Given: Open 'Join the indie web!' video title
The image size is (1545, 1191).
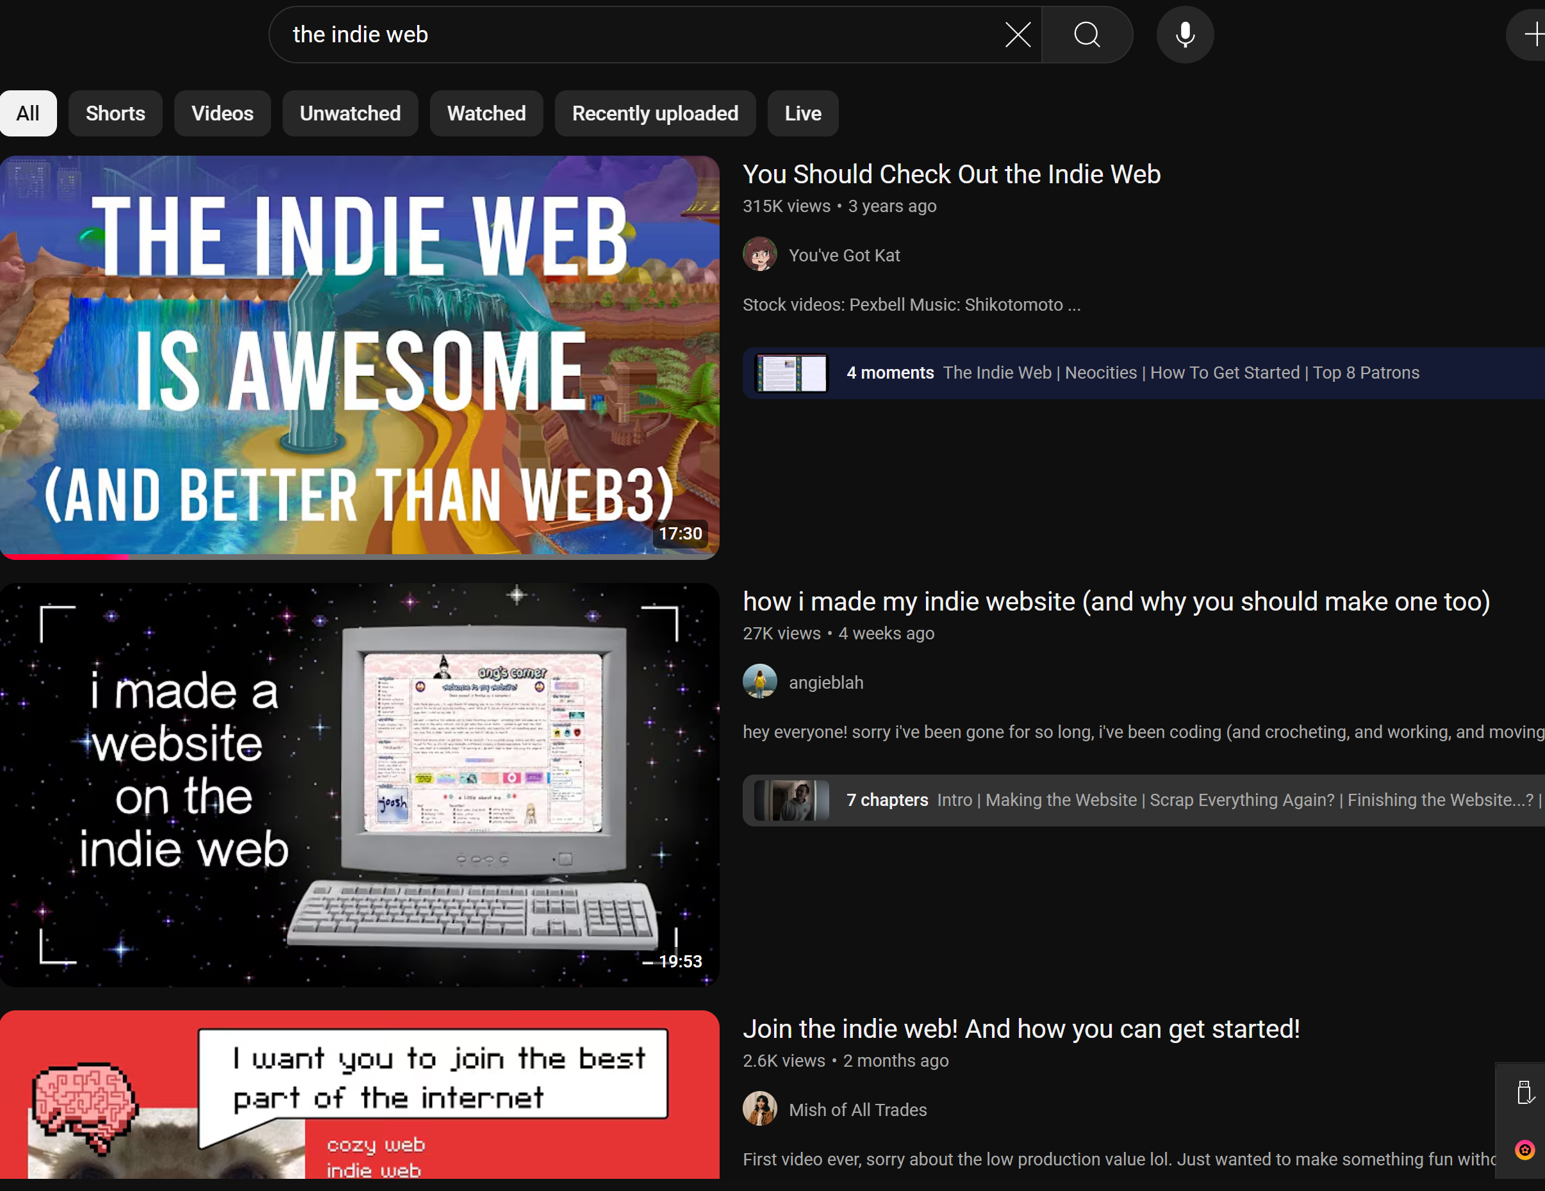Looking at the screenshot, I should pyautogui.click(x=1021, y=1028).
